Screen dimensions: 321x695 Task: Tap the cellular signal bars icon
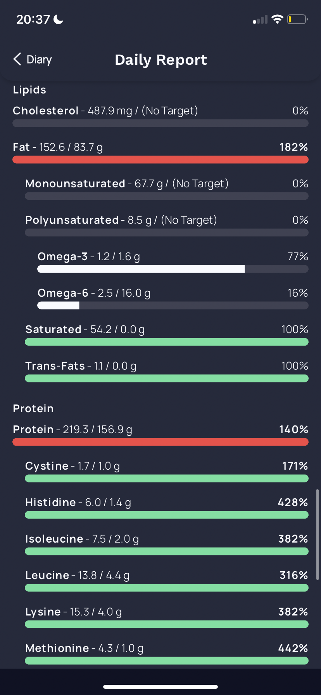(x=260, y=19)
